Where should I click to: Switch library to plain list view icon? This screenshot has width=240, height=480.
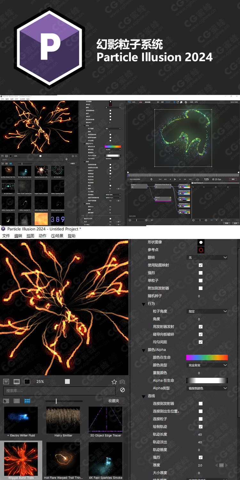[x=17, y=401]
